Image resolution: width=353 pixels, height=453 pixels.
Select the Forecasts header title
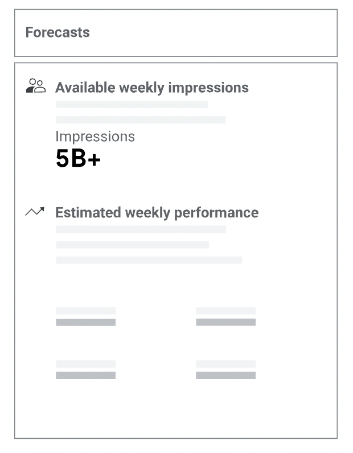[x=58, y=32]
